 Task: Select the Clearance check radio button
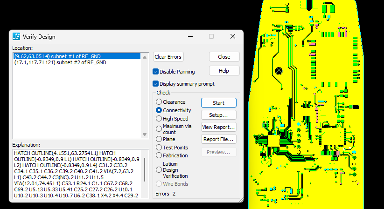coord(159,102)
